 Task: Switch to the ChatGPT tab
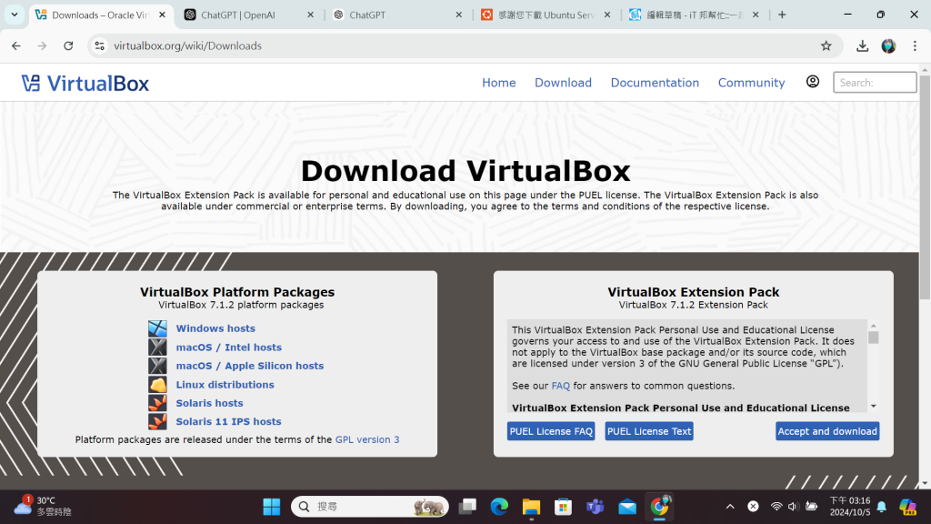396,15
